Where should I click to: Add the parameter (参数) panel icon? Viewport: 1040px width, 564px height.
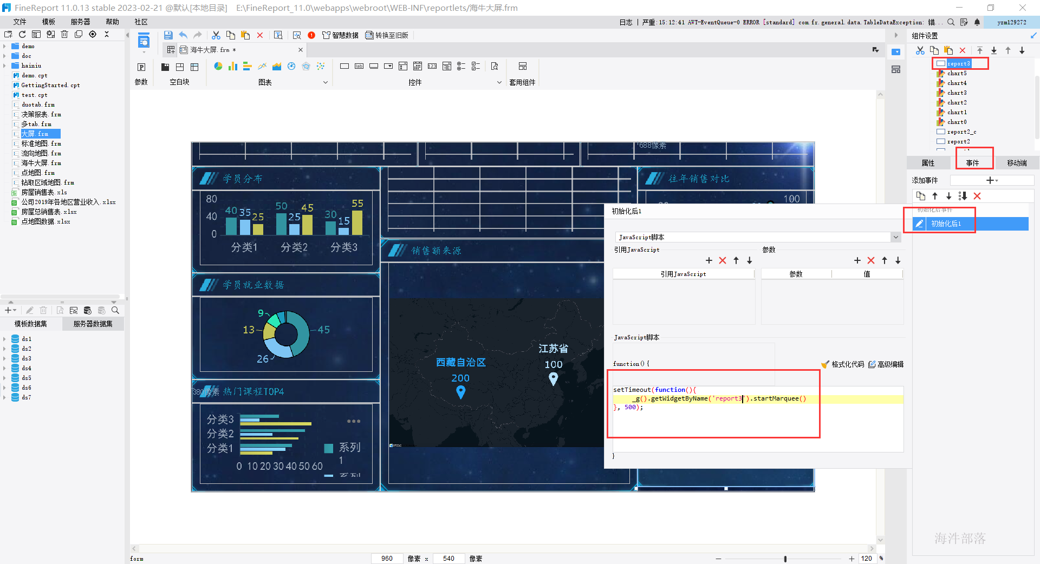141,67
